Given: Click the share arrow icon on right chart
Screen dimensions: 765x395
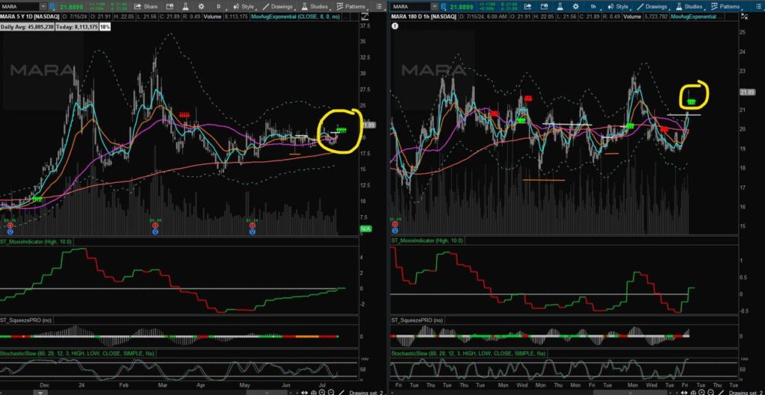Looking at the screenshot, I should pos(529,6).
